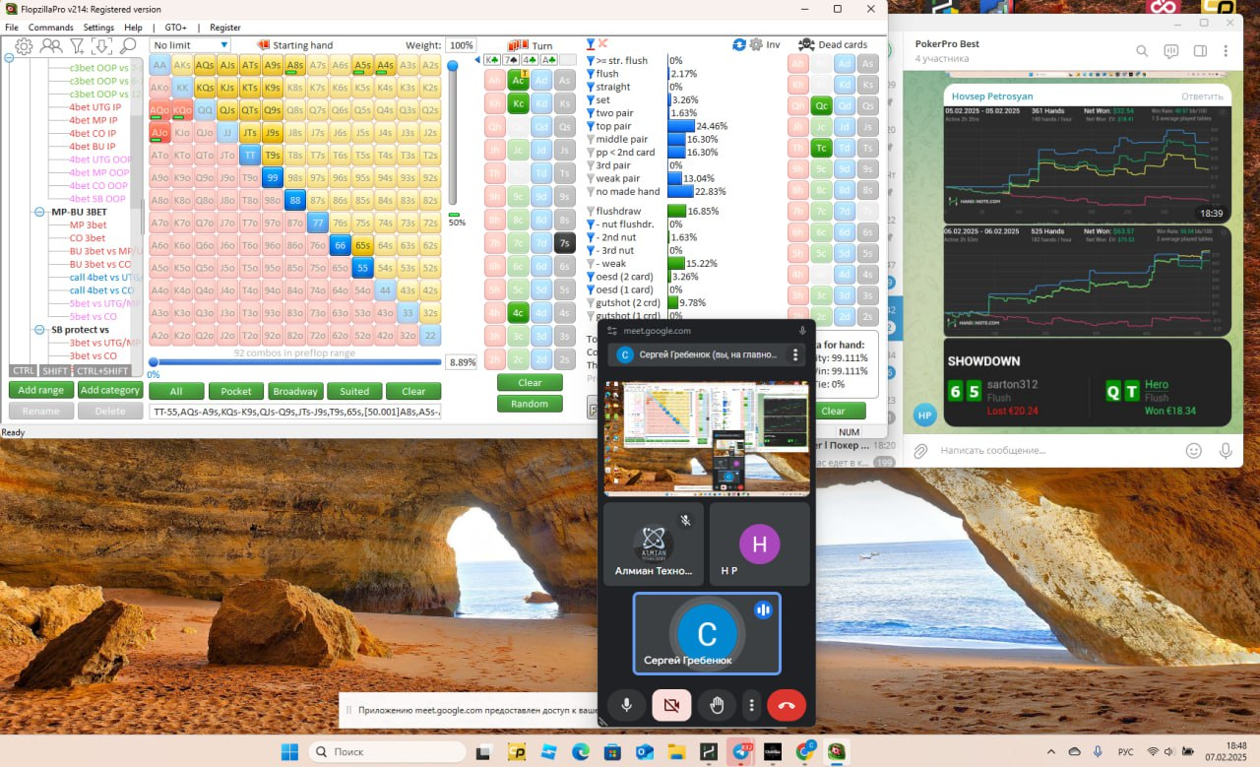Open the Register menu

click(x=225, y=28)
